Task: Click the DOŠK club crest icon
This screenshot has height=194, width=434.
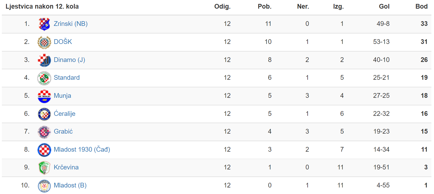Action: [44, 42]
